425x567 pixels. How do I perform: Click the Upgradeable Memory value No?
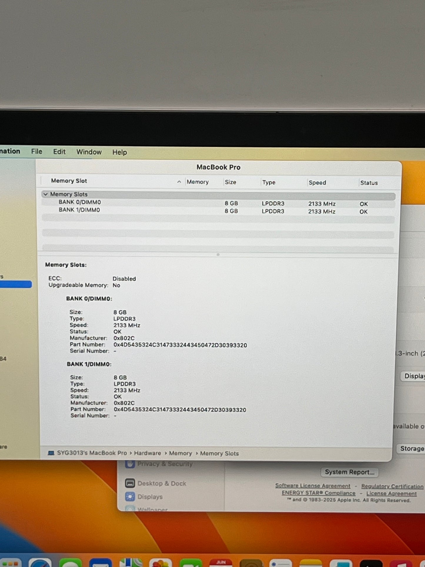116,285
